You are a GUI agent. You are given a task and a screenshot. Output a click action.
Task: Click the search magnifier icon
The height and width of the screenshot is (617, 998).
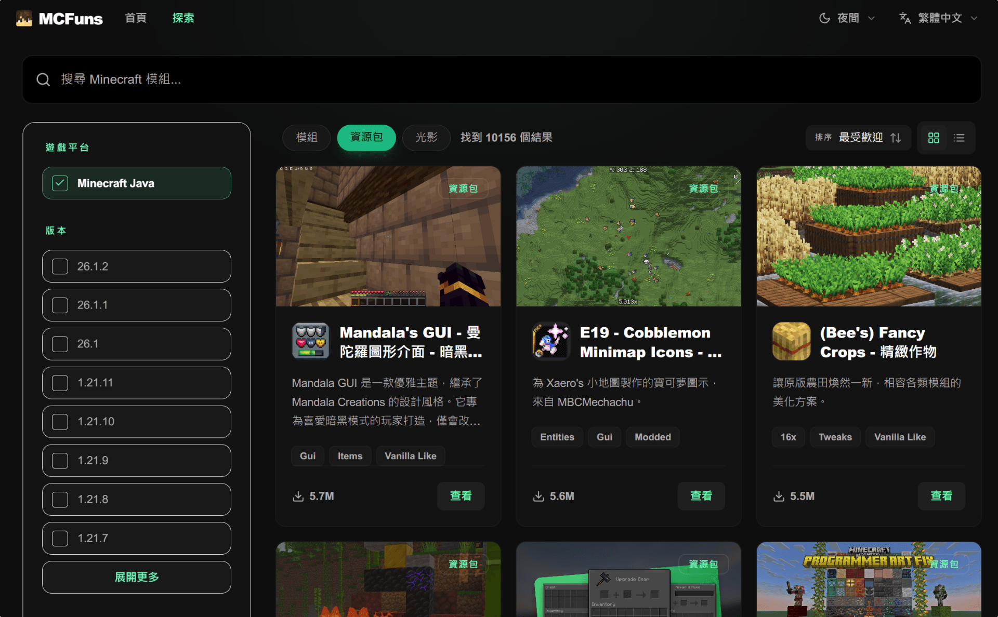(43, 79)
